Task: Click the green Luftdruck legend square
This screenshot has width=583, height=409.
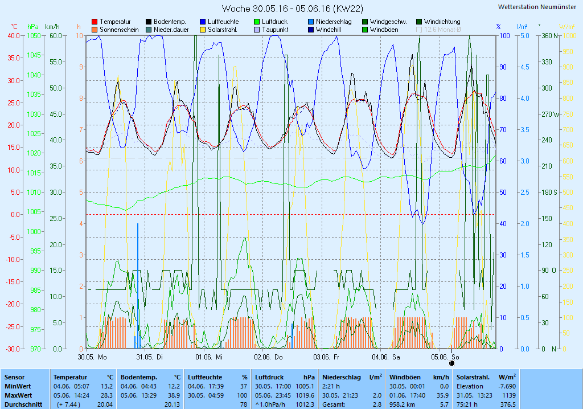Action: click(x=257, y=22)
